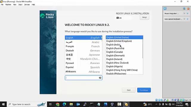191x107 pixels.
Task: Click the optical disk status icon
Action: click(159, 100)
